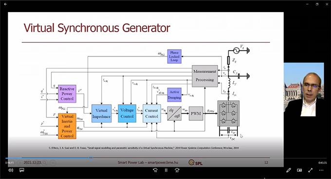Pause the lecture video
Viewport: 331px width, 179px height.
(166, 170)
